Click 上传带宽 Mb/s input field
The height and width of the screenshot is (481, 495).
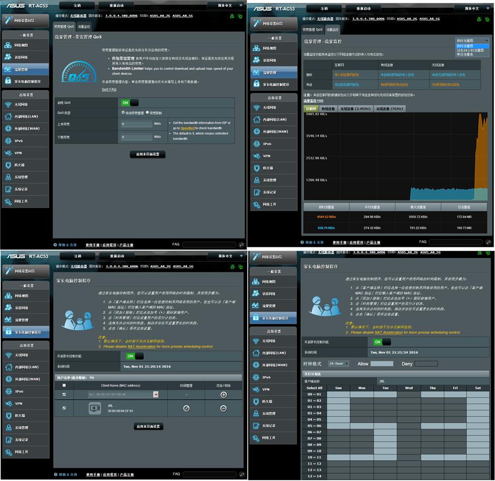(137, 124)
